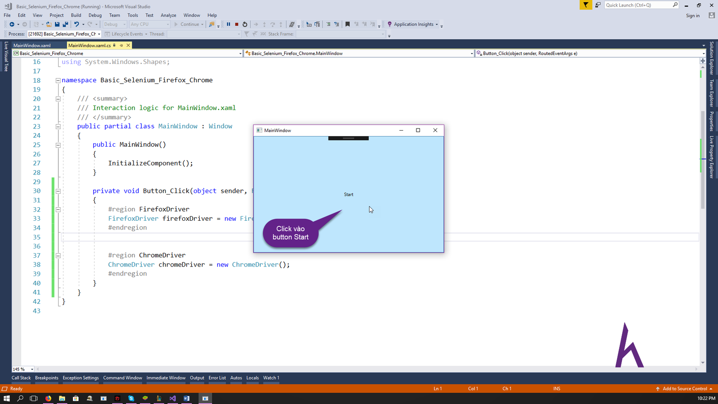
Task: Open the feedback notifications flag icon
Action: pos(586,5)
